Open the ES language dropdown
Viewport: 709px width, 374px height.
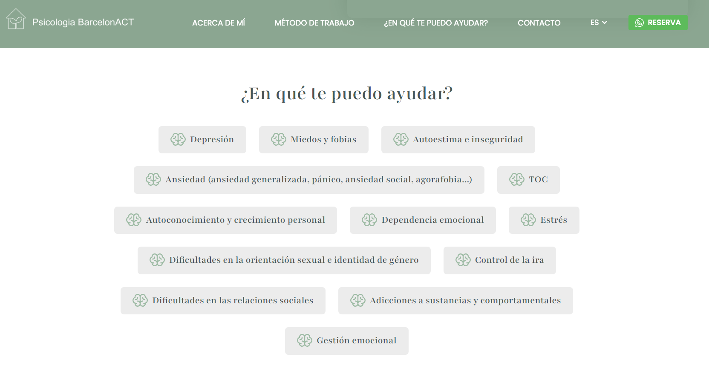pyautogui.click(x=599, y=23)
